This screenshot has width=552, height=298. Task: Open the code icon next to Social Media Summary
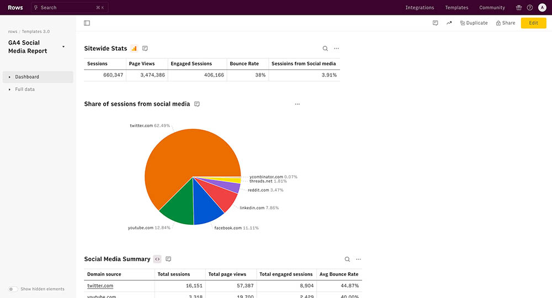coord(157,259)
